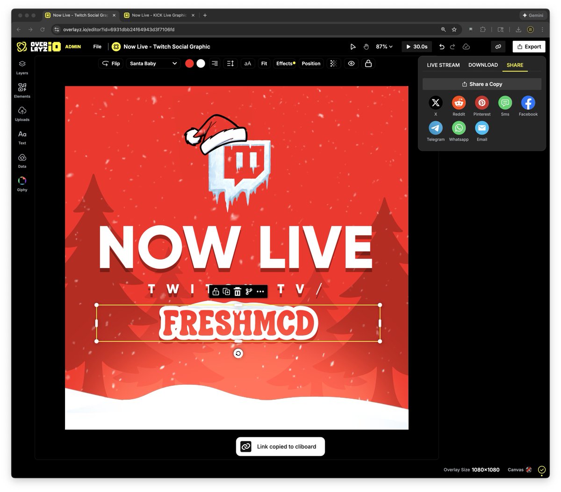Click the Flip button
This screenshot has width=561, height=492.
point(111,64)
